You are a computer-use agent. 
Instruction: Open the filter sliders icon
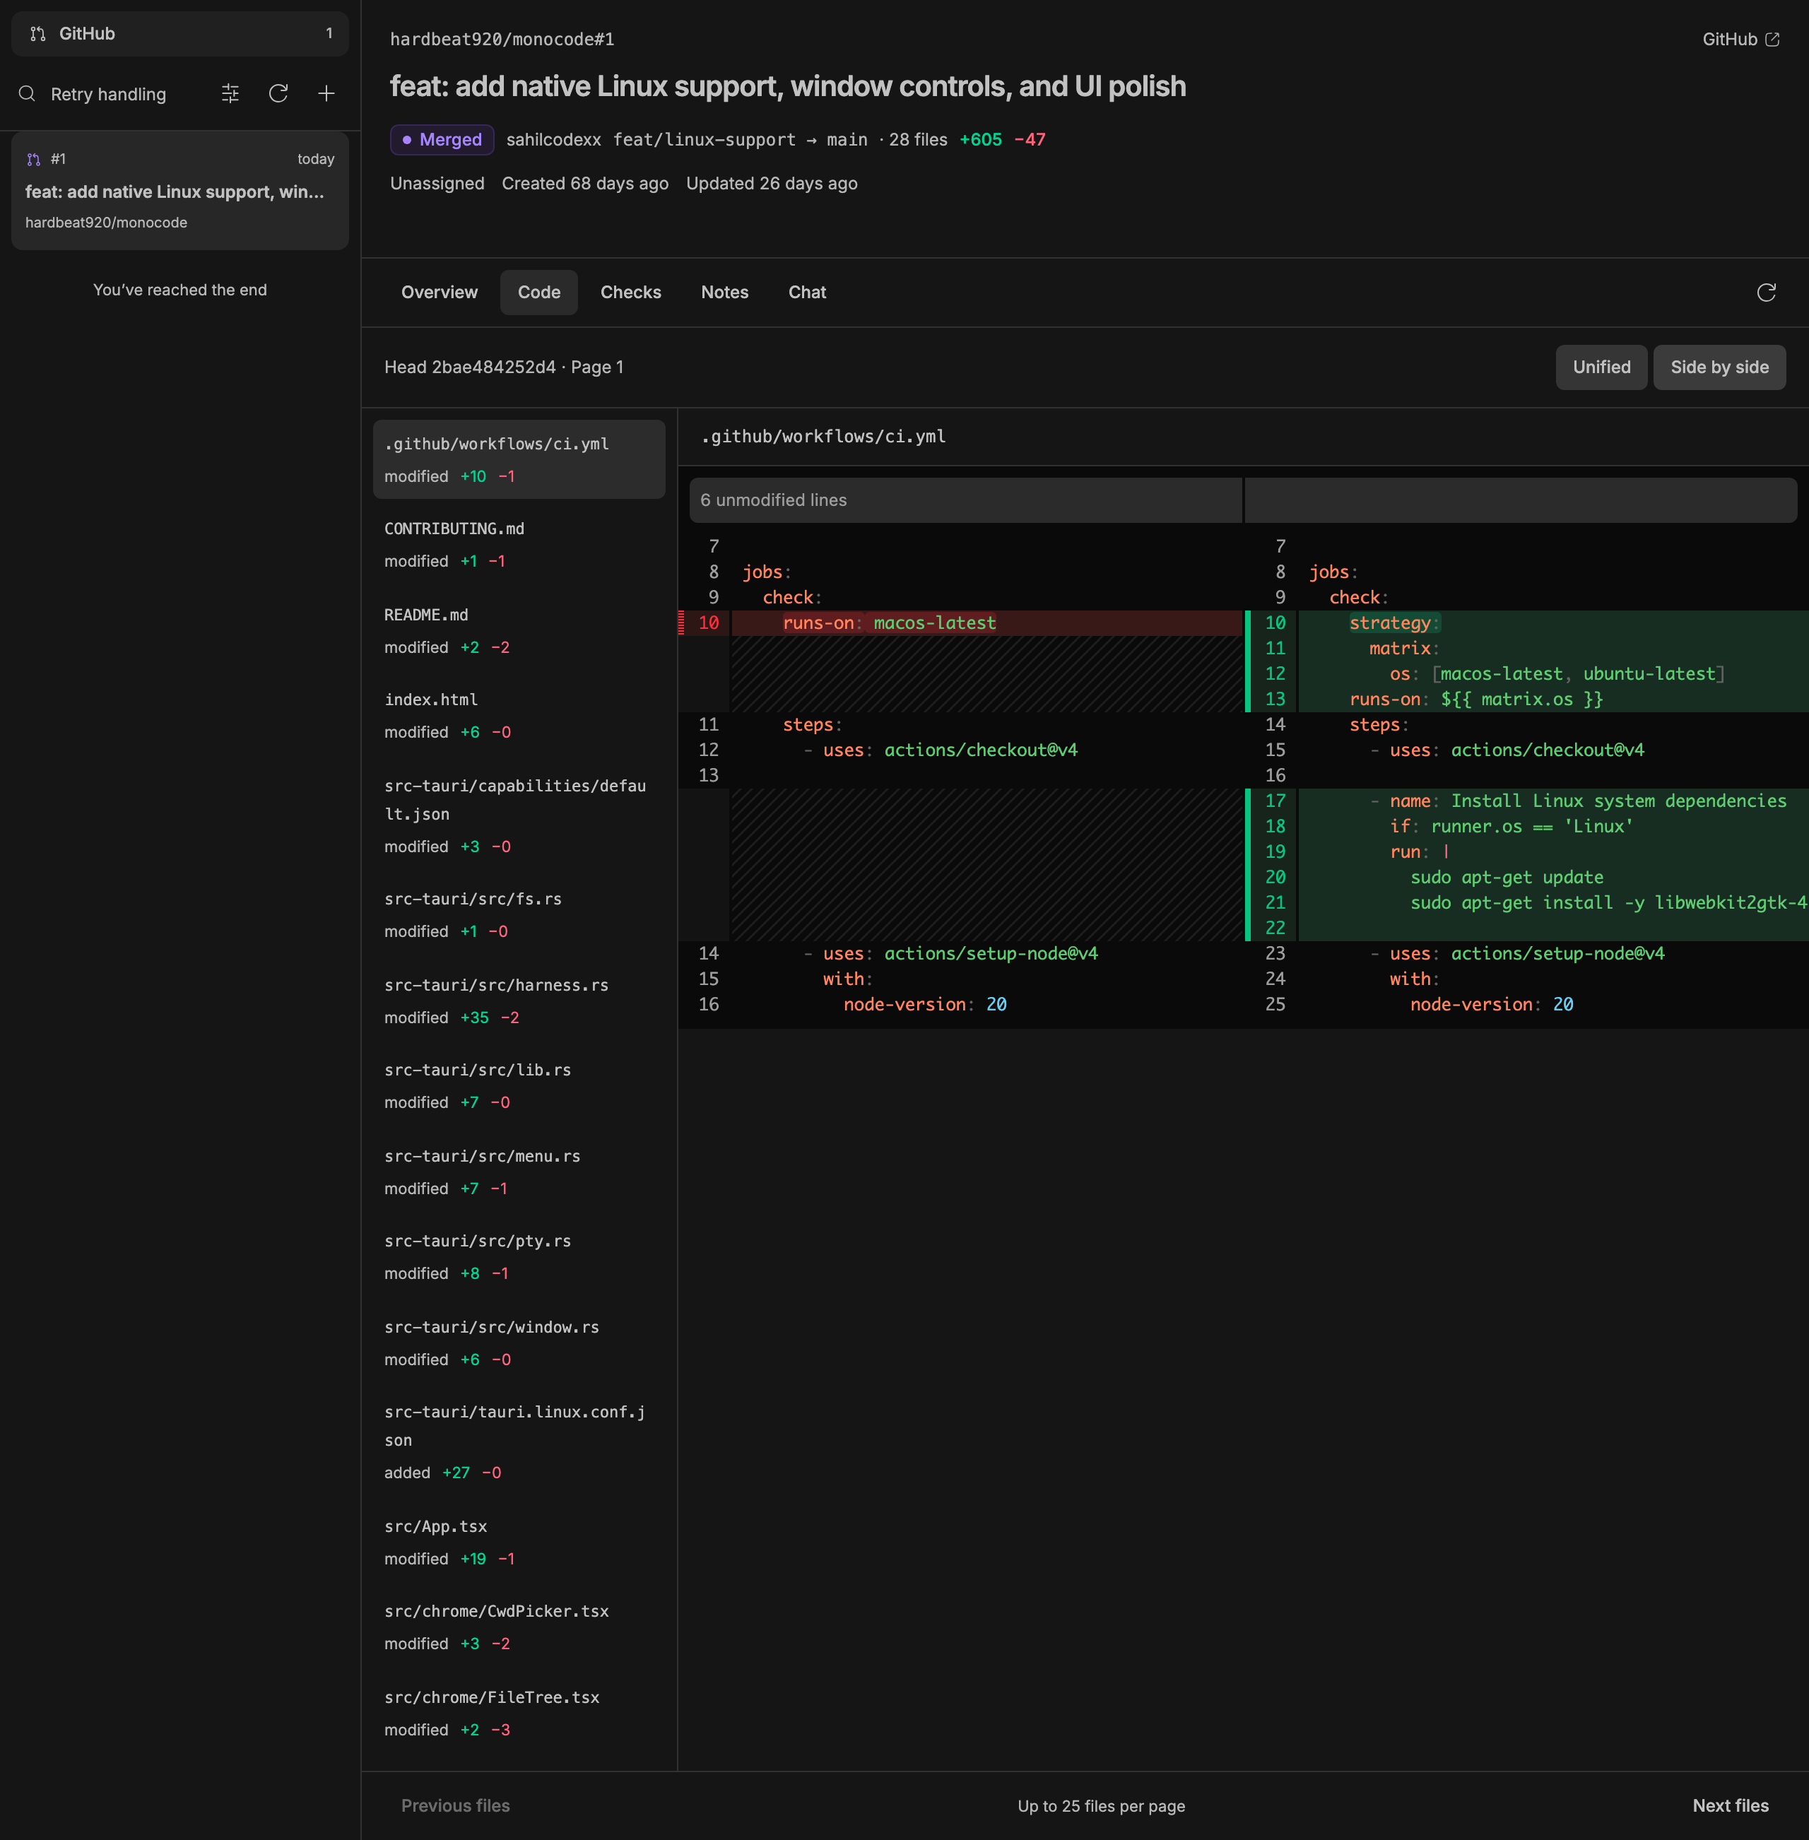coord(230,94)
